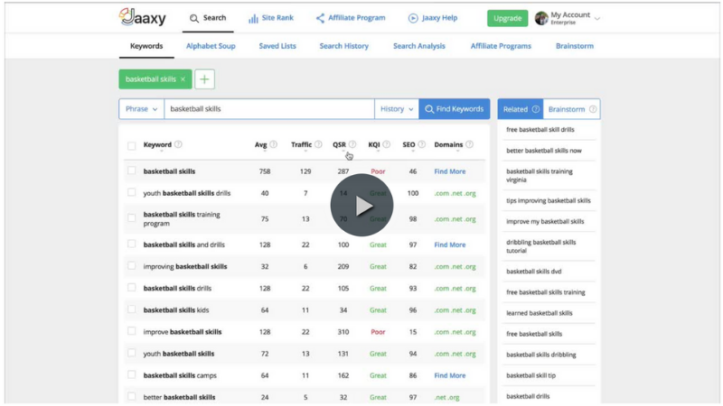Screen dimensions: 723x406
Task: Click the Related tab help icon
Action: [535, 109]
